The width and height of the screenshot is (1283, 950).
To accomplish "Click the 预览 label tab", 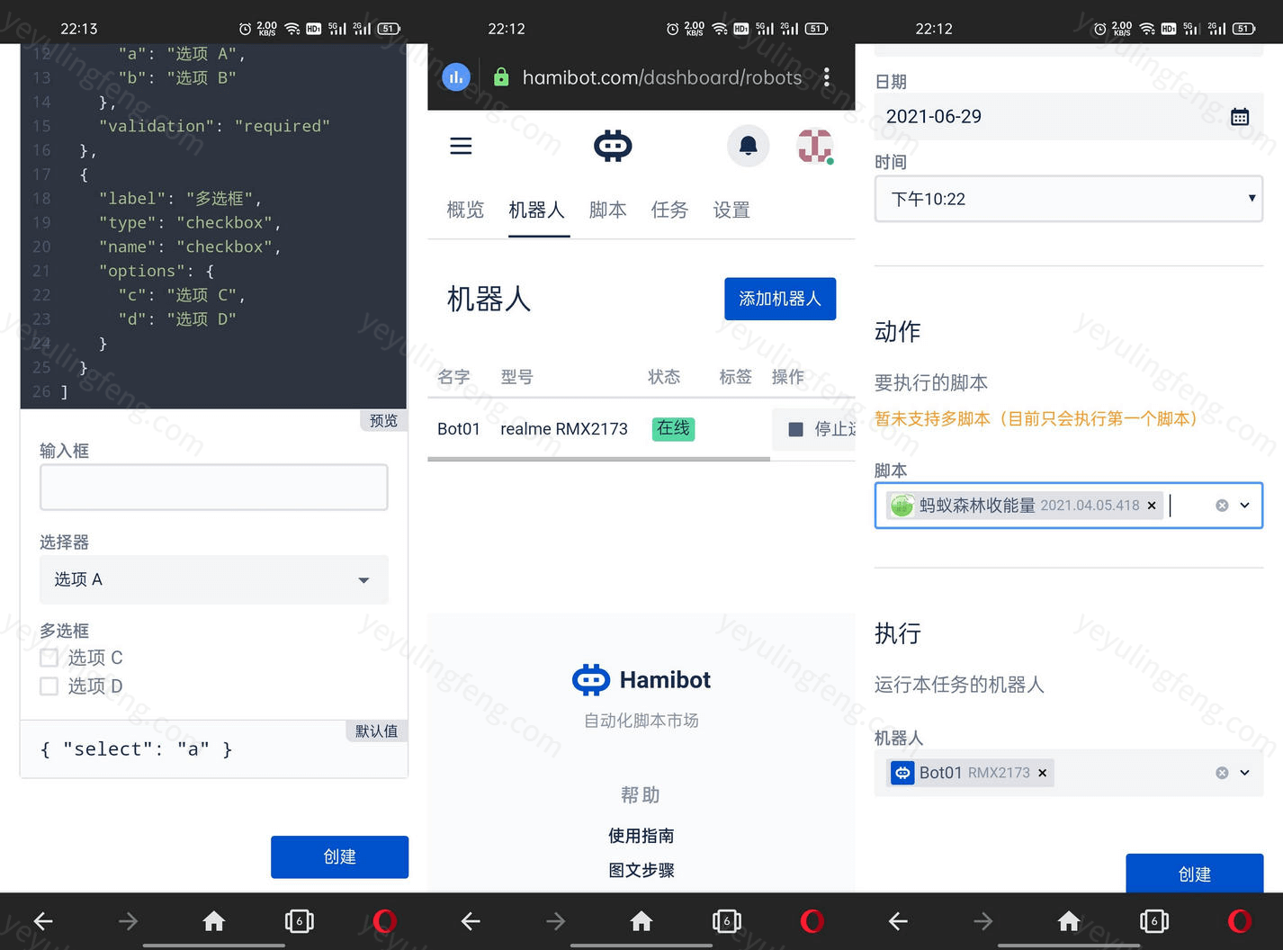I will pyautogui.click(x=383, y=420).
